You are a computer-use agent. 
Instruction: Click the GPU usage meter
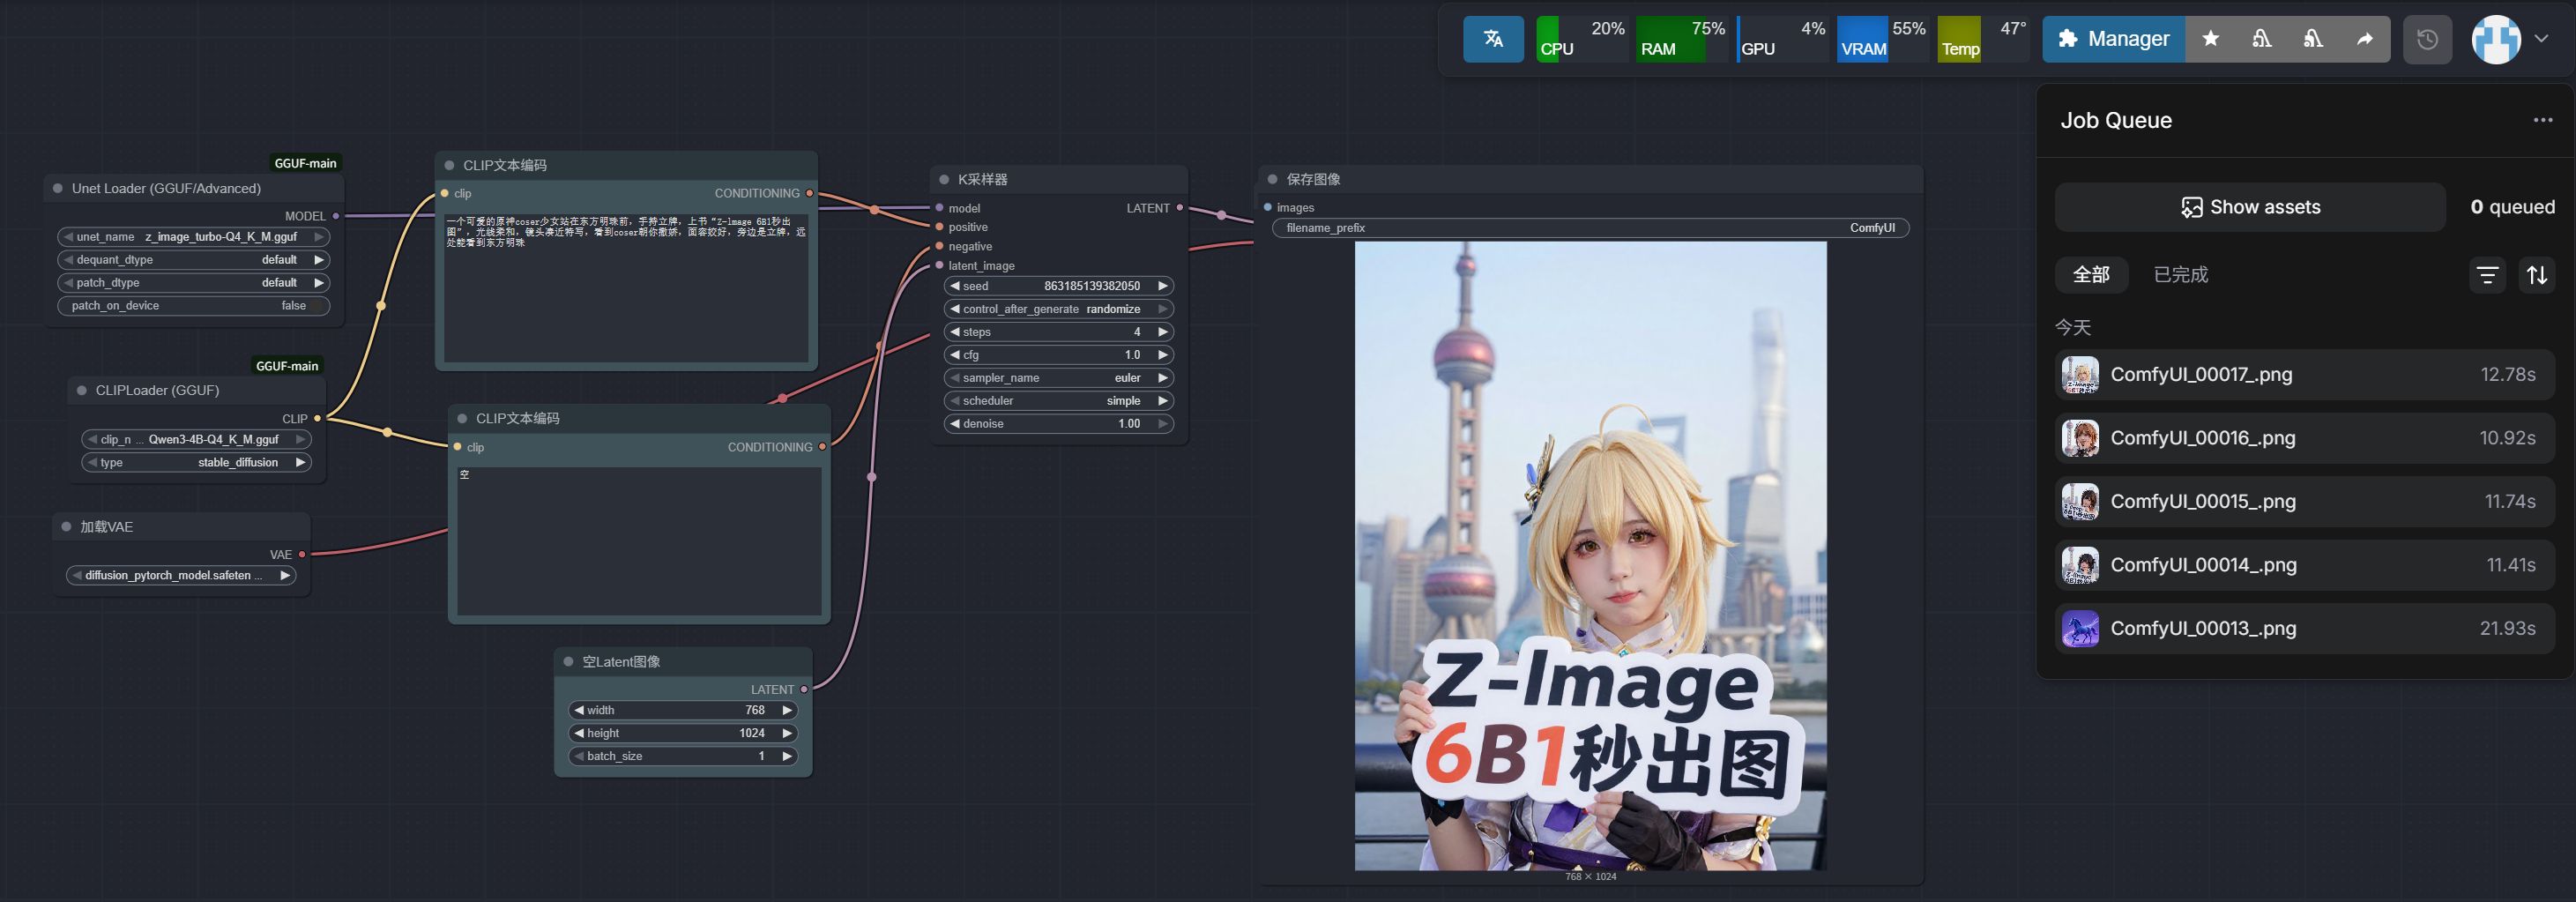[x=1783, y=39]
